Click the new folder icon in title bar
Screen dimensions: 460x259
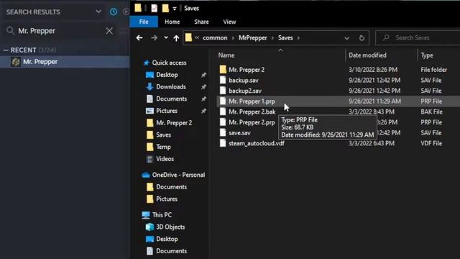point(165,8)
